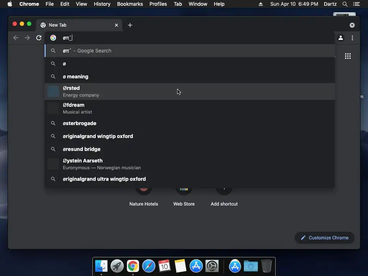Click the eject icon in menu bar
Screen dimensions: 368x276
[261, 4]
